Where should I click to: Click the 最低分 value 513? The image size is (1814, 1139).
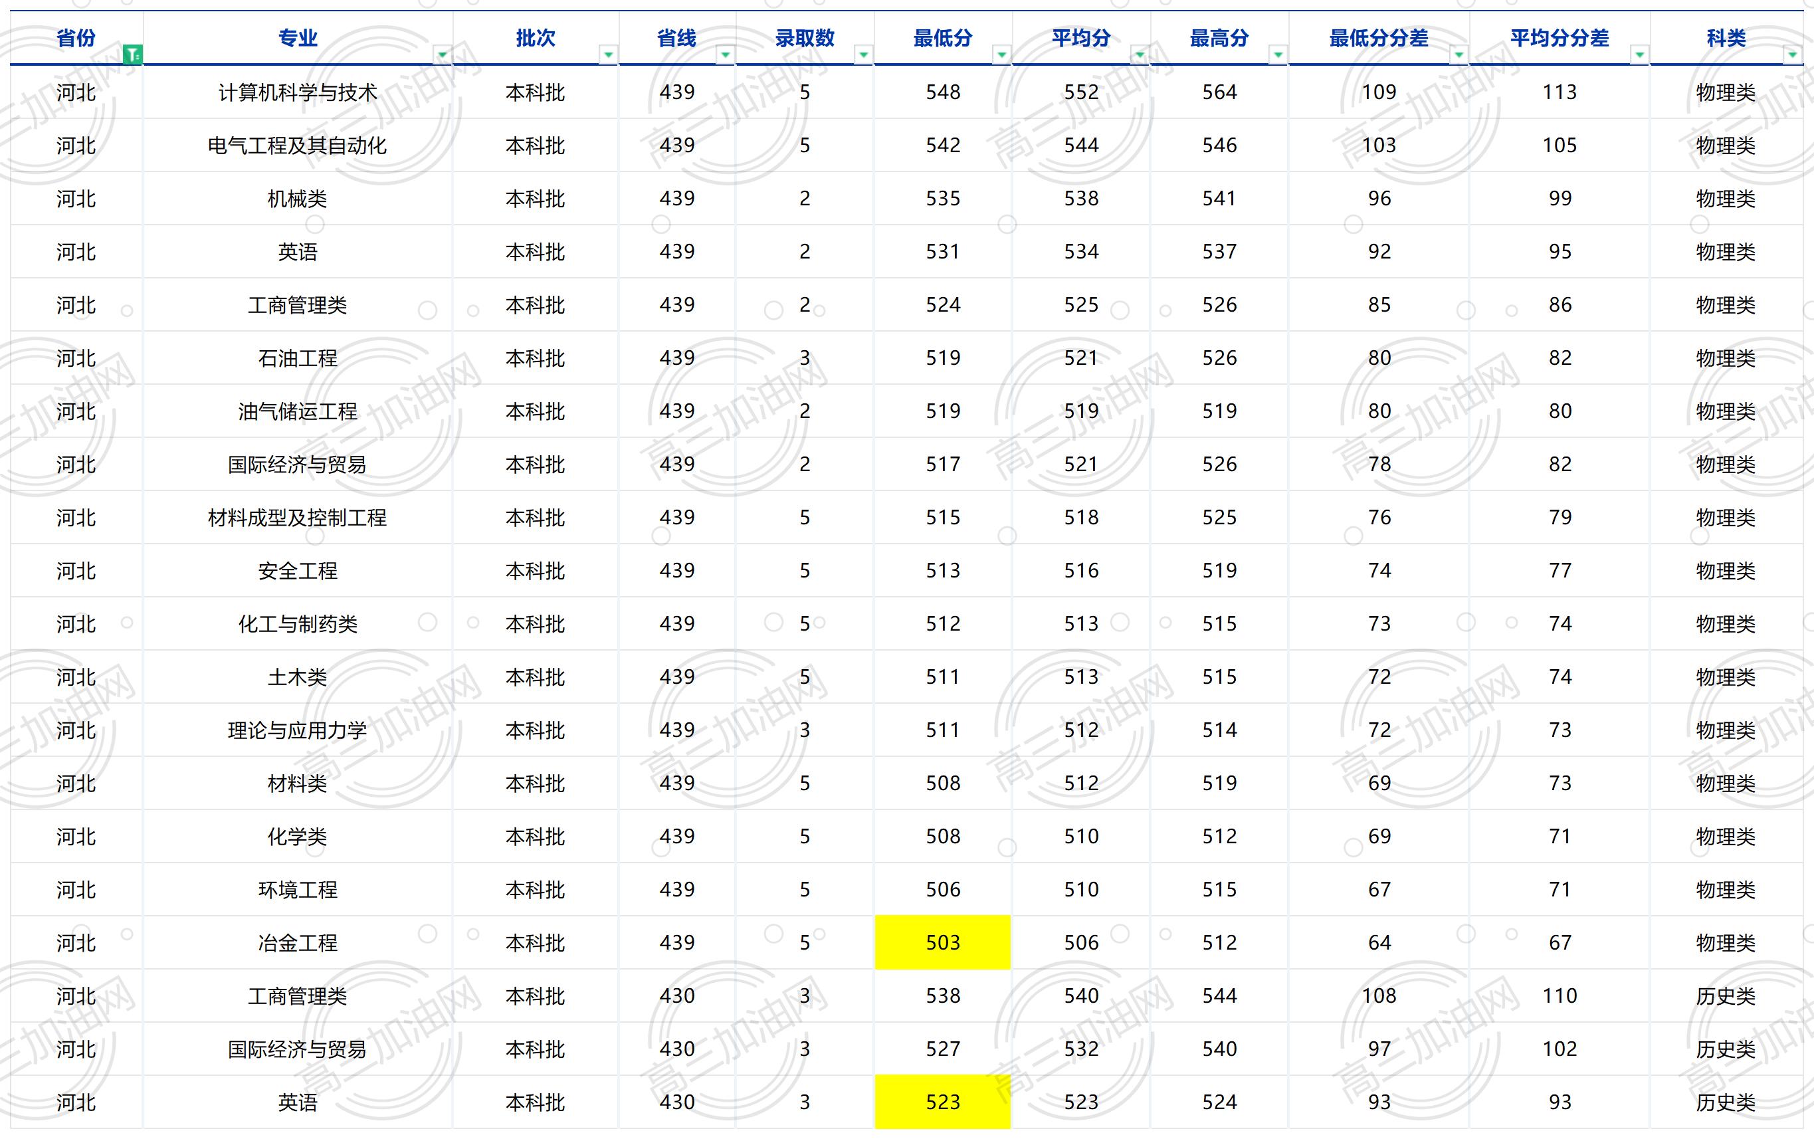[943, 570]
